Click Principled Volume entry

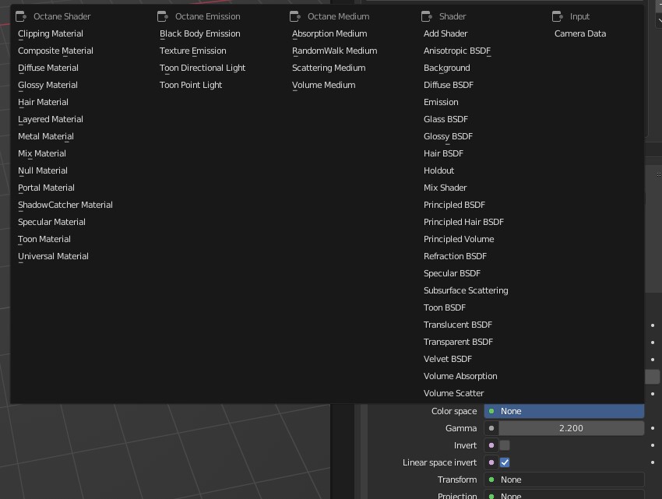459,239
